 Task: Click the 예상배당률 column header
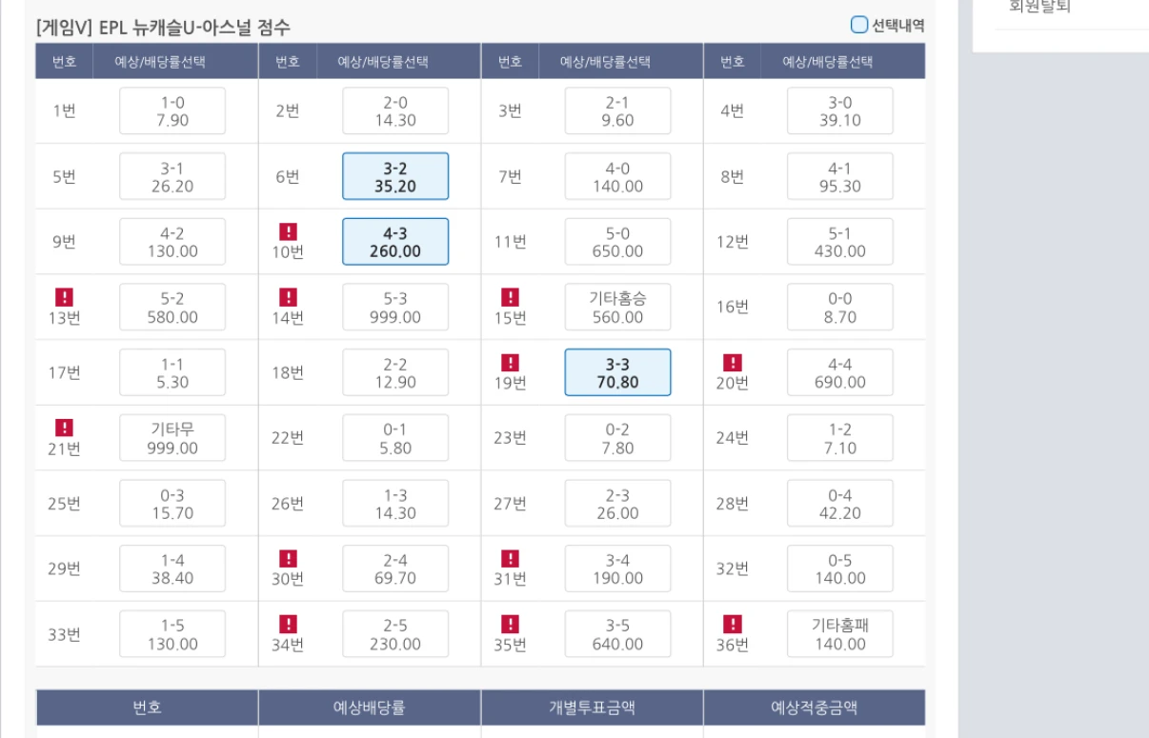pos(370,708)
